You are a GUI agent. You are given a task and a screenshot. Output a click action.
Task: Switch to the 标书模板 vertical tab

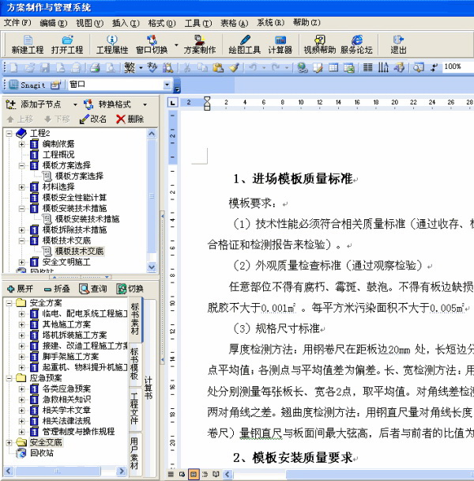[135, 364]
